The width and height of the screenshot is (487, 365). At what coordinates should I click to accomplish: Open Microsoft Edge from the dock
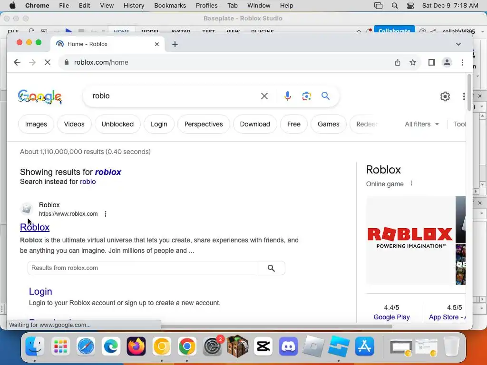pyautogui.click(x=111, y=346)
